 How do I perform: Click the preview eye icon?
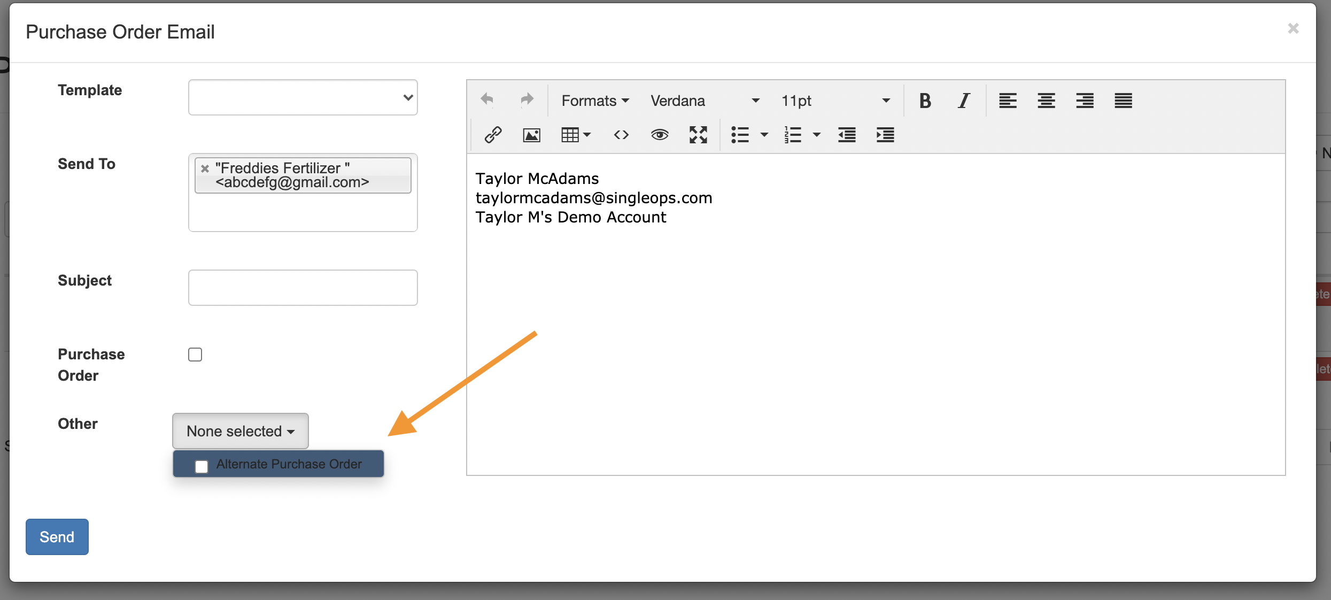point(660,135)
